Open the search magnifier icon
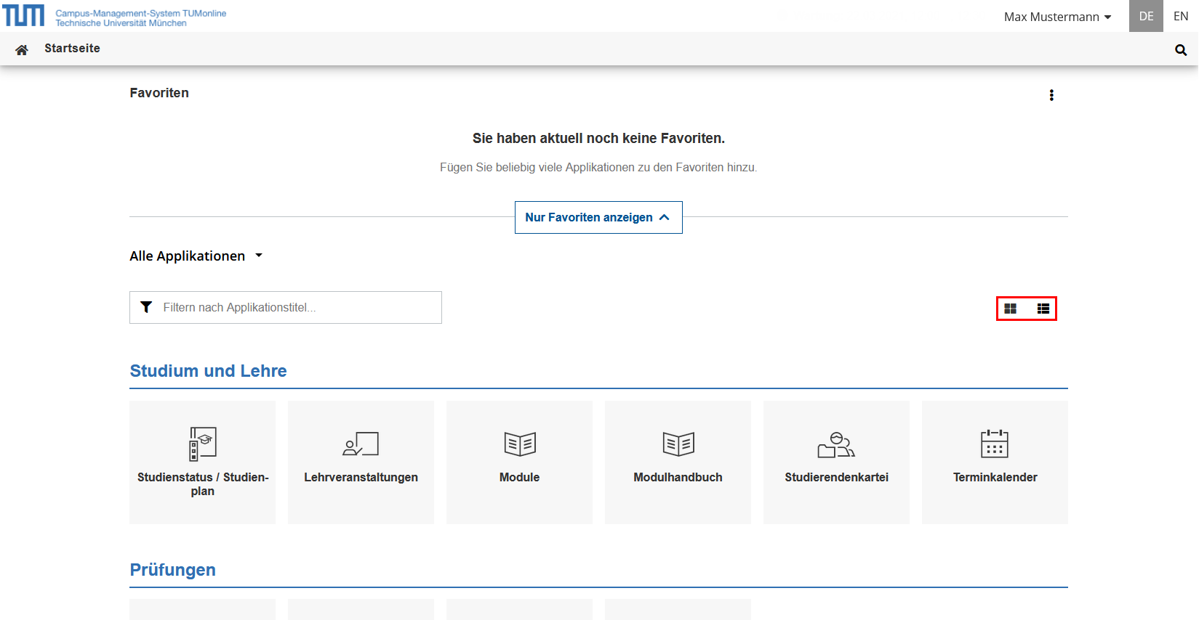Screen dimensions: 1199x620 [1180, 50]
